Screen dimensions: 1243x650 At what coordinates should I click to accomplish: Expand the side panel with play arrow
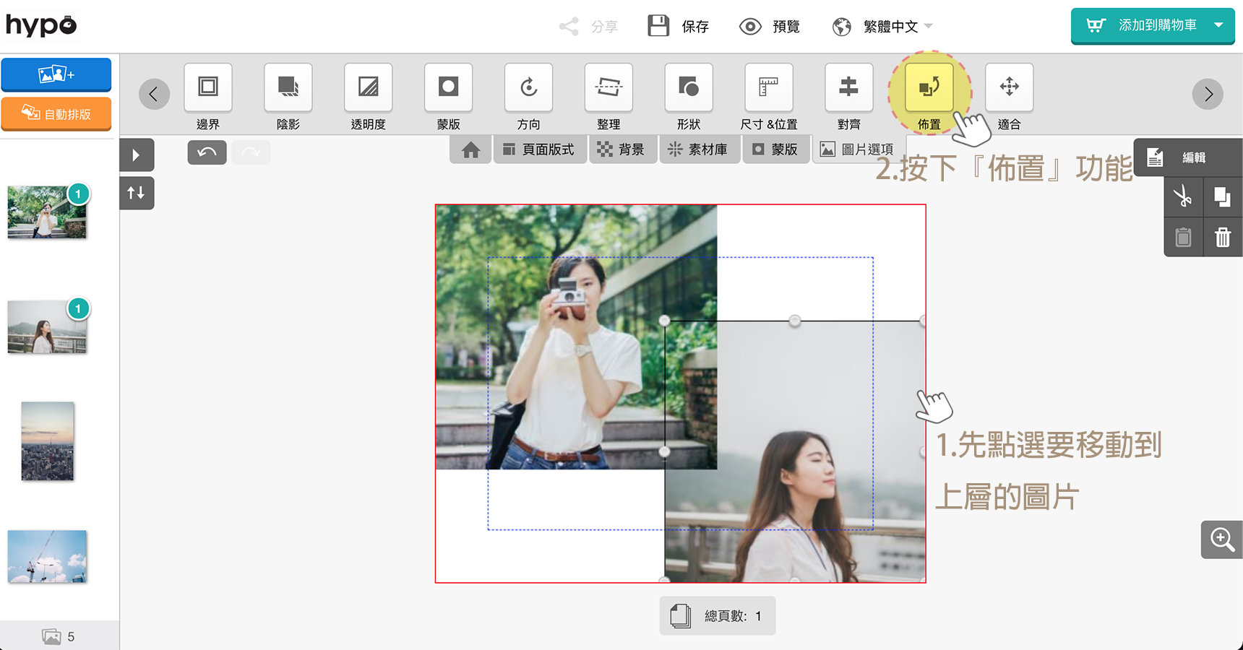pos(137,155)
